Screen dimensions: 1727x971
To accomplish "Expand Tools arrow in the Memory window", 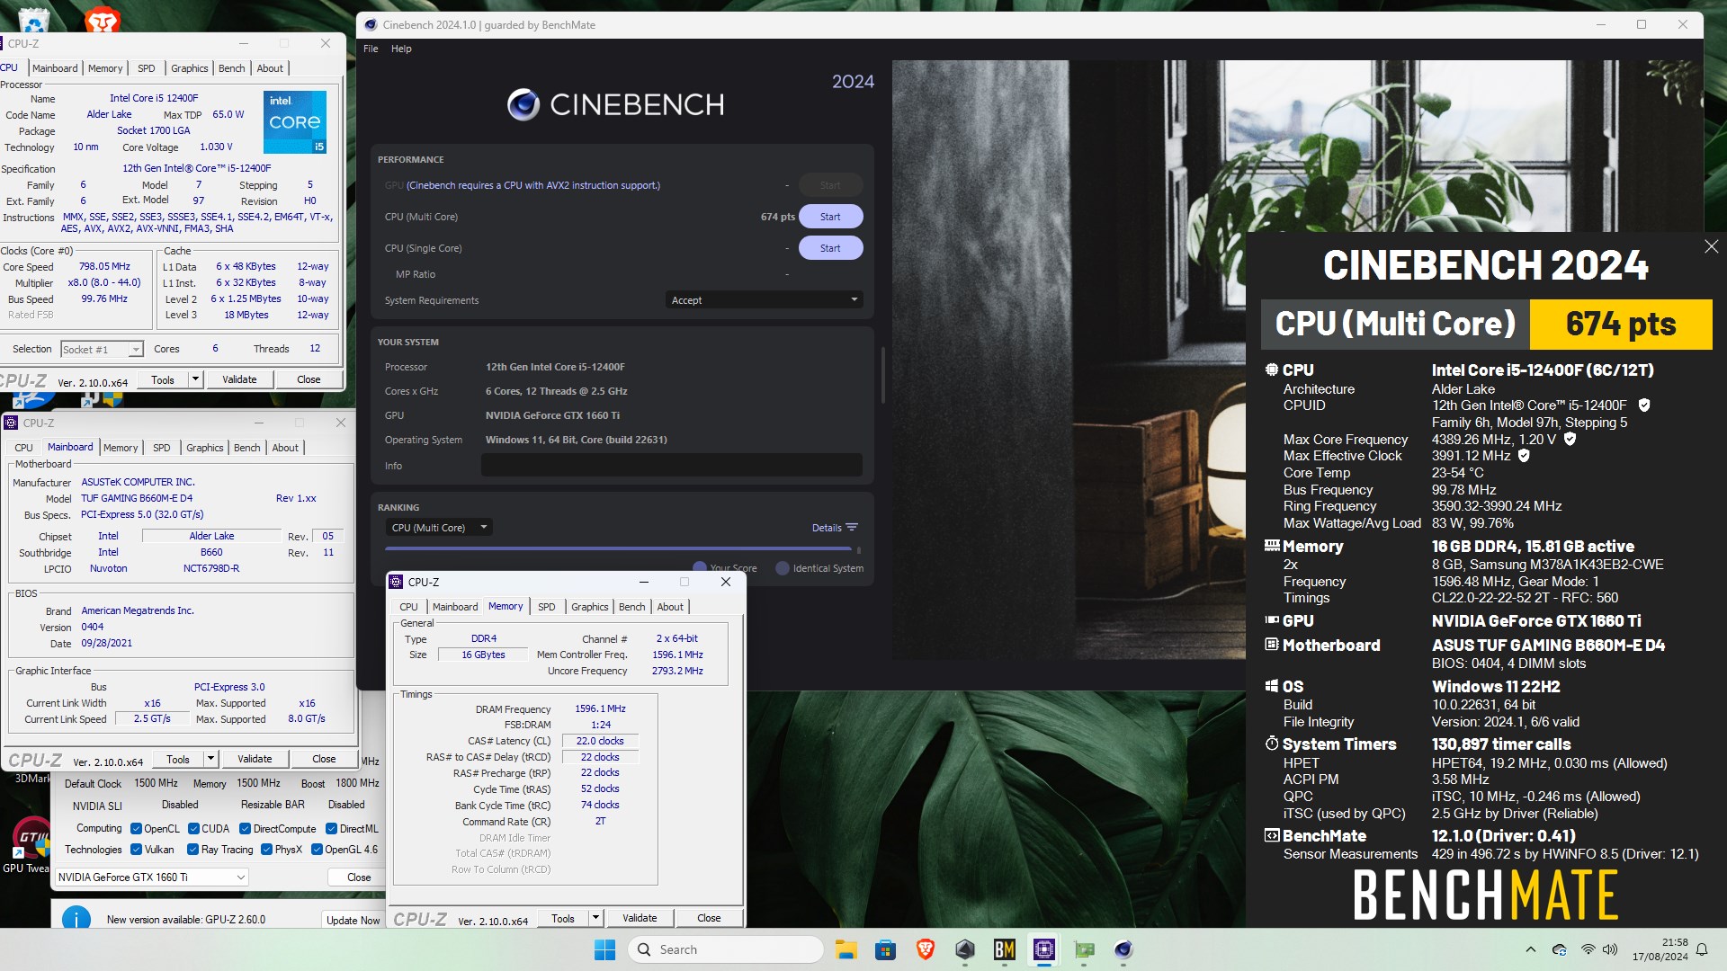I will (x=595, y=918).
